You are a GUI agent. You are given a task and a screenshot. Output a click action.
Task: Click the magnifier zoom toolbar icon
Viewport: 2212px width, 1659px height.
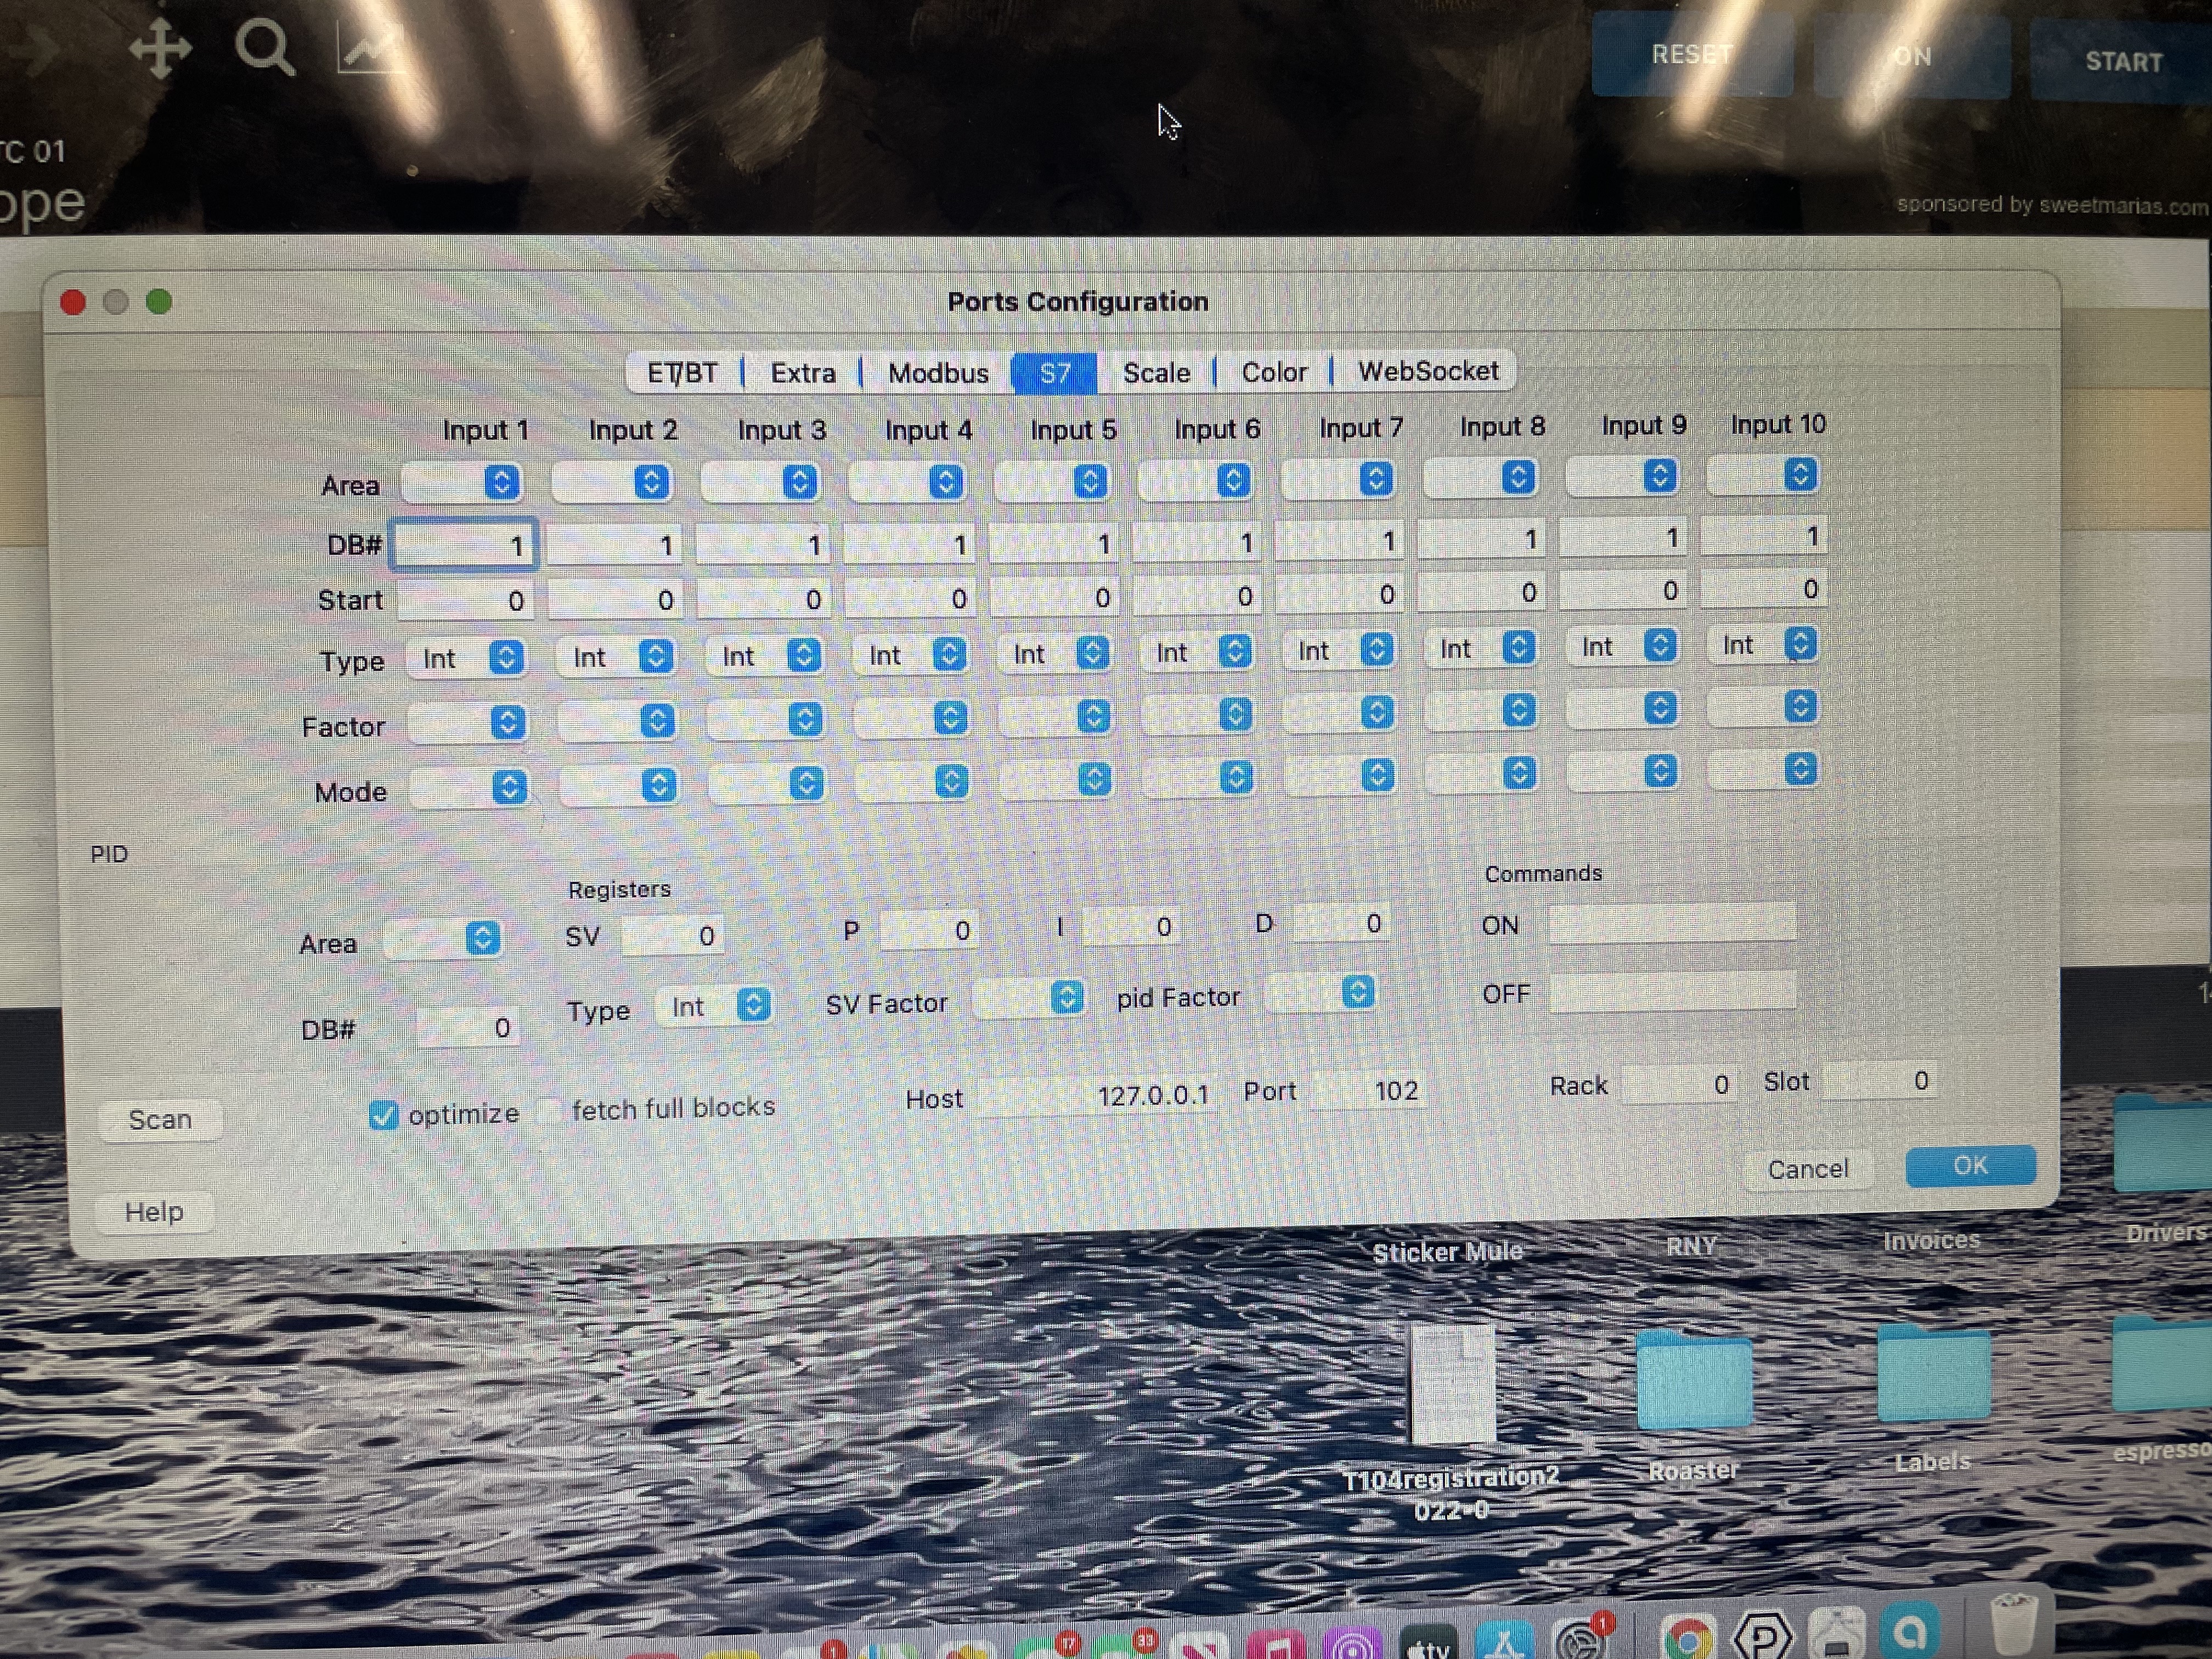(x=264, y=47)
